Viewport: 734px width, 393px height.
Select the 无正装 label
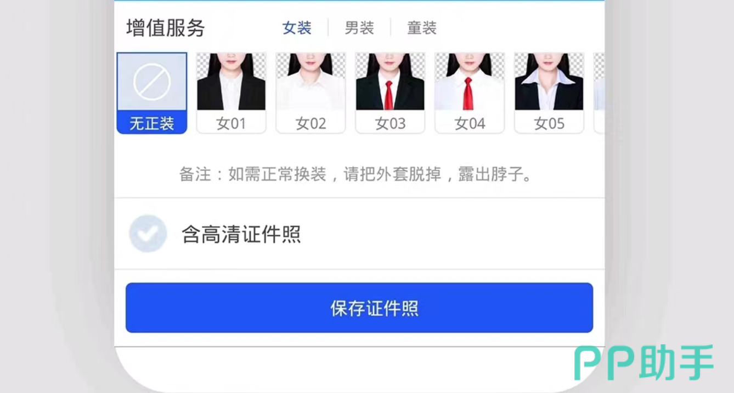(152, 123)
